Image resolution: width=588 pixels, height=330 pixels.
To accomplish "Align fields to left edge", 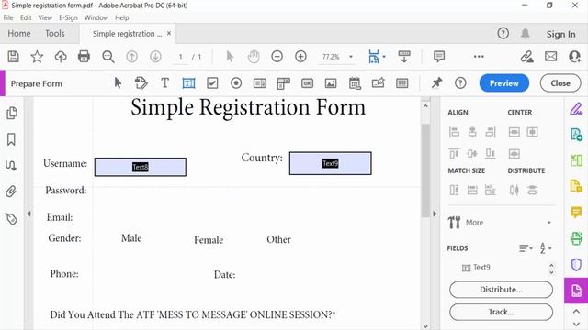I will [454, 132].
